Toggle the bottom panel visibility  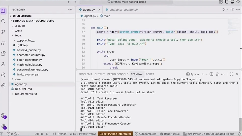pos(232,2)
